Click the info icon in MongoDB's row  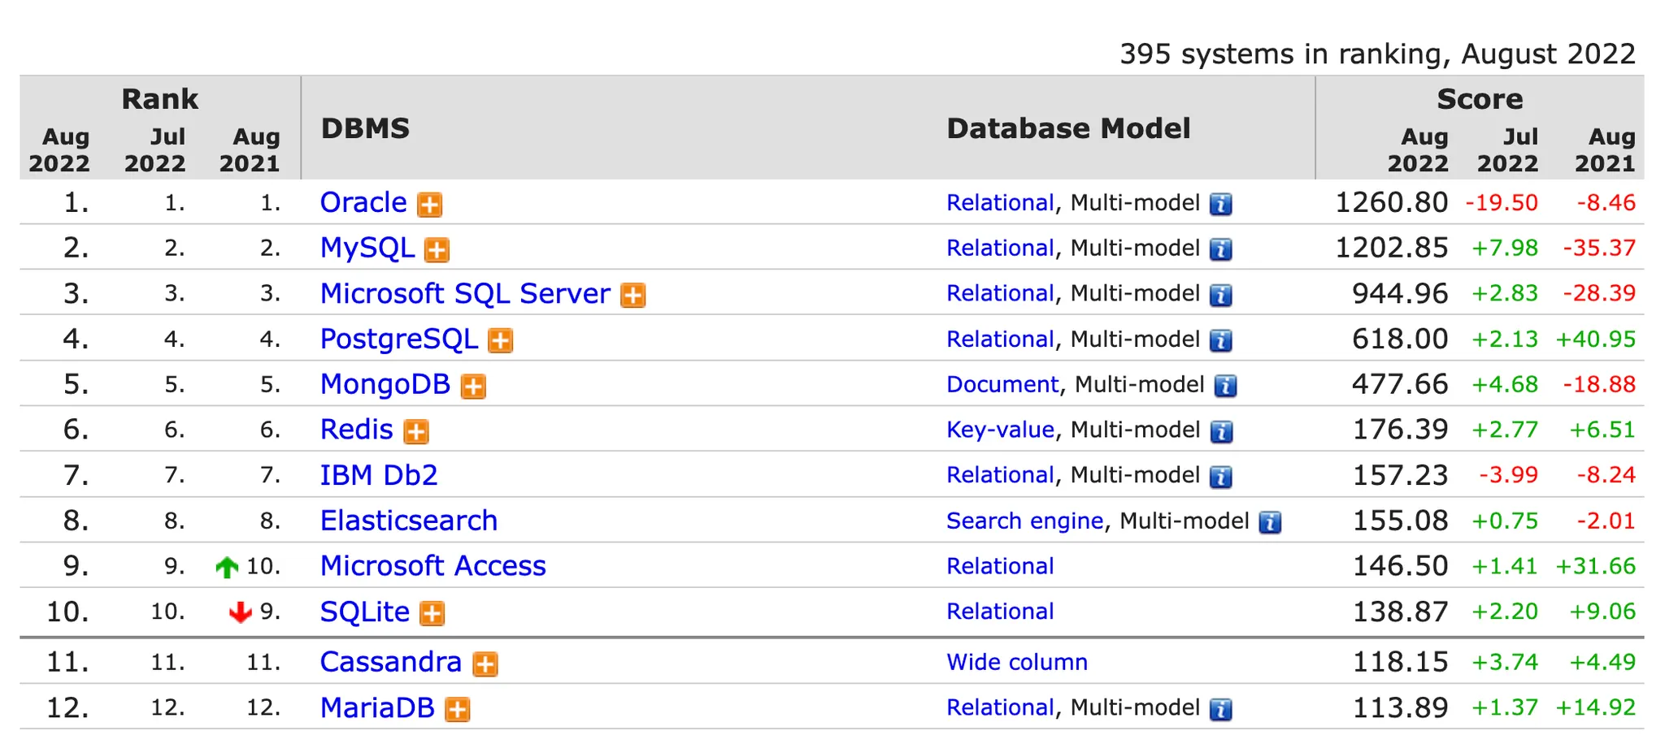coord(1225,386)
